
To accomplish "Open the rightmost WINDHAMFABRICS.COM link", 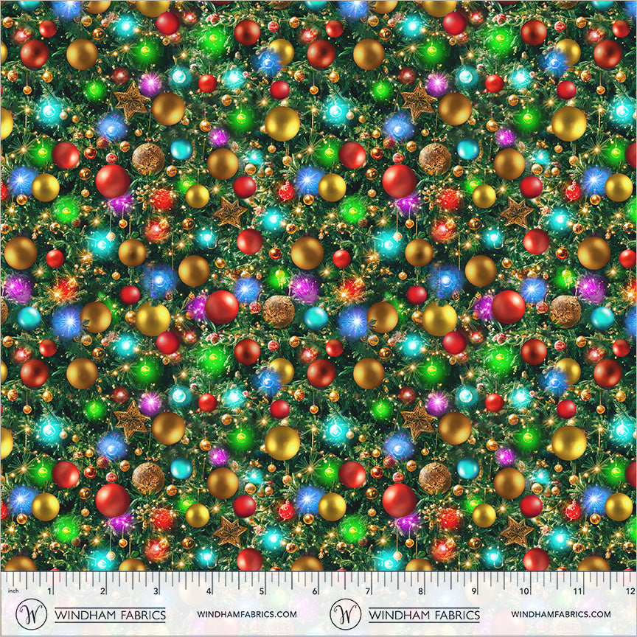I will tap(560, 614).
